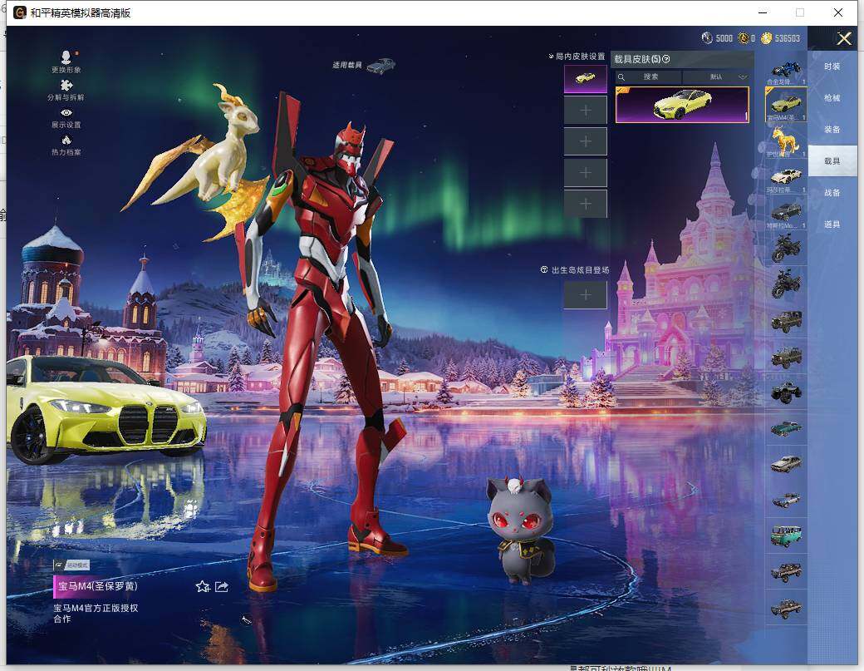
Task: Click 宝马M4官方正版授权合作 description text
Action: pyautogui.click(x=96, y=613)
